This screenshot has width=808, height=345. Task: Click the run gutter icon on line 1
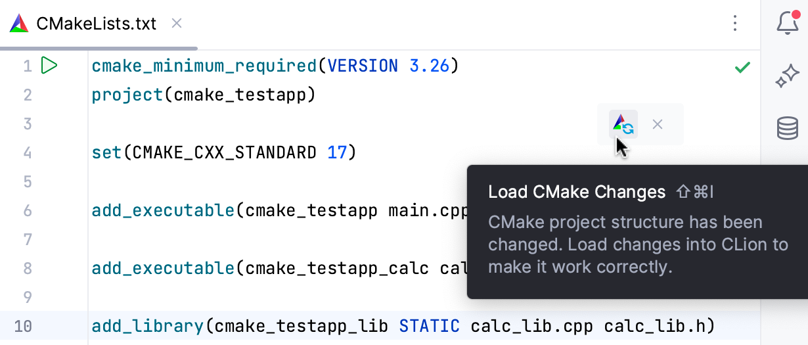pos(49,66)
